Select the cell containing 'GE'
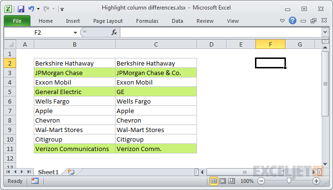The image size is (333, 190). click(156, 92)
